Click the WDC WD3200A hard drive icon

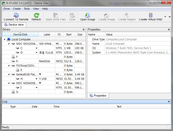pyautogui.click(x=13, y=44)
